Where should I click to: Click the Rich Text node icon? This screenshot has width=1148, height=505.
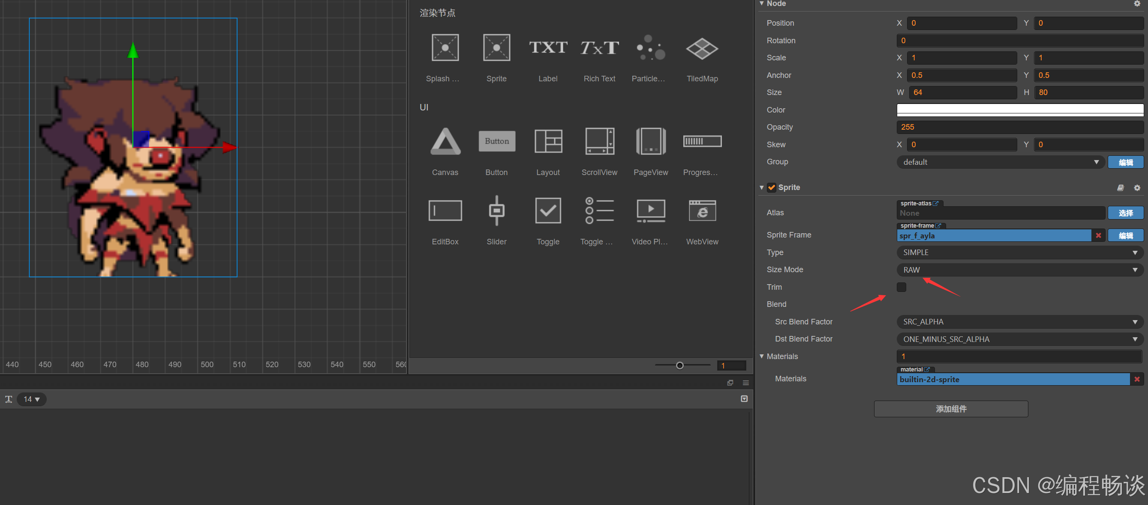(599, 48)
